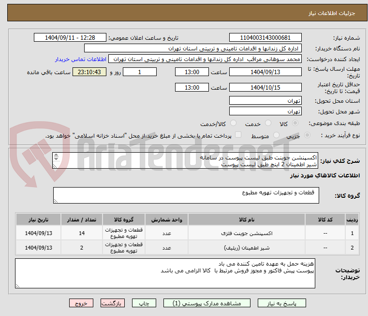Click عدد unit in اکسپنشن جوینت row
368x316 pixels.
167,234
